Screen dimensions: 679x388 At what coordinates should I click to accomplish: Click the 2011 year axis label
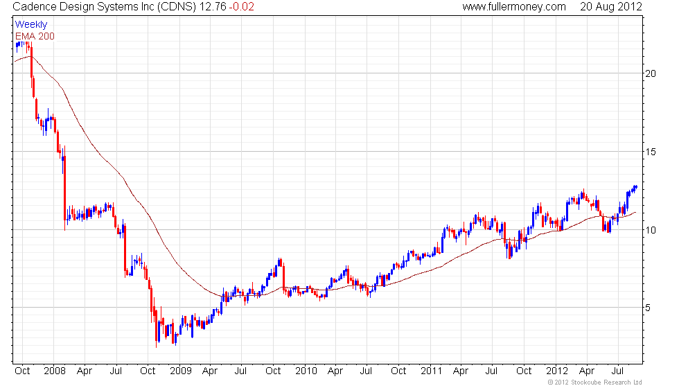coord(431,371)
